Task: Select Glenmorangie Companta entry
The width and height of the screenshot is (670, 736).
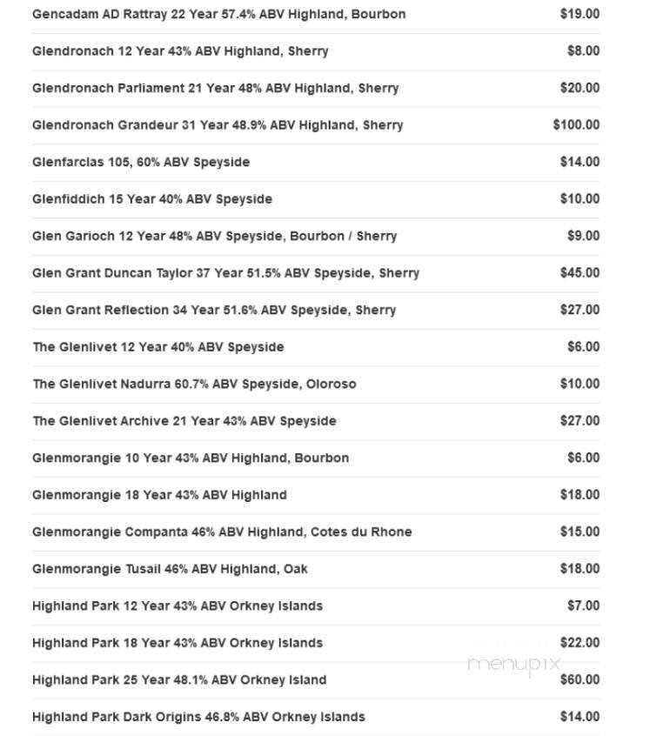Action: point(222,532)
